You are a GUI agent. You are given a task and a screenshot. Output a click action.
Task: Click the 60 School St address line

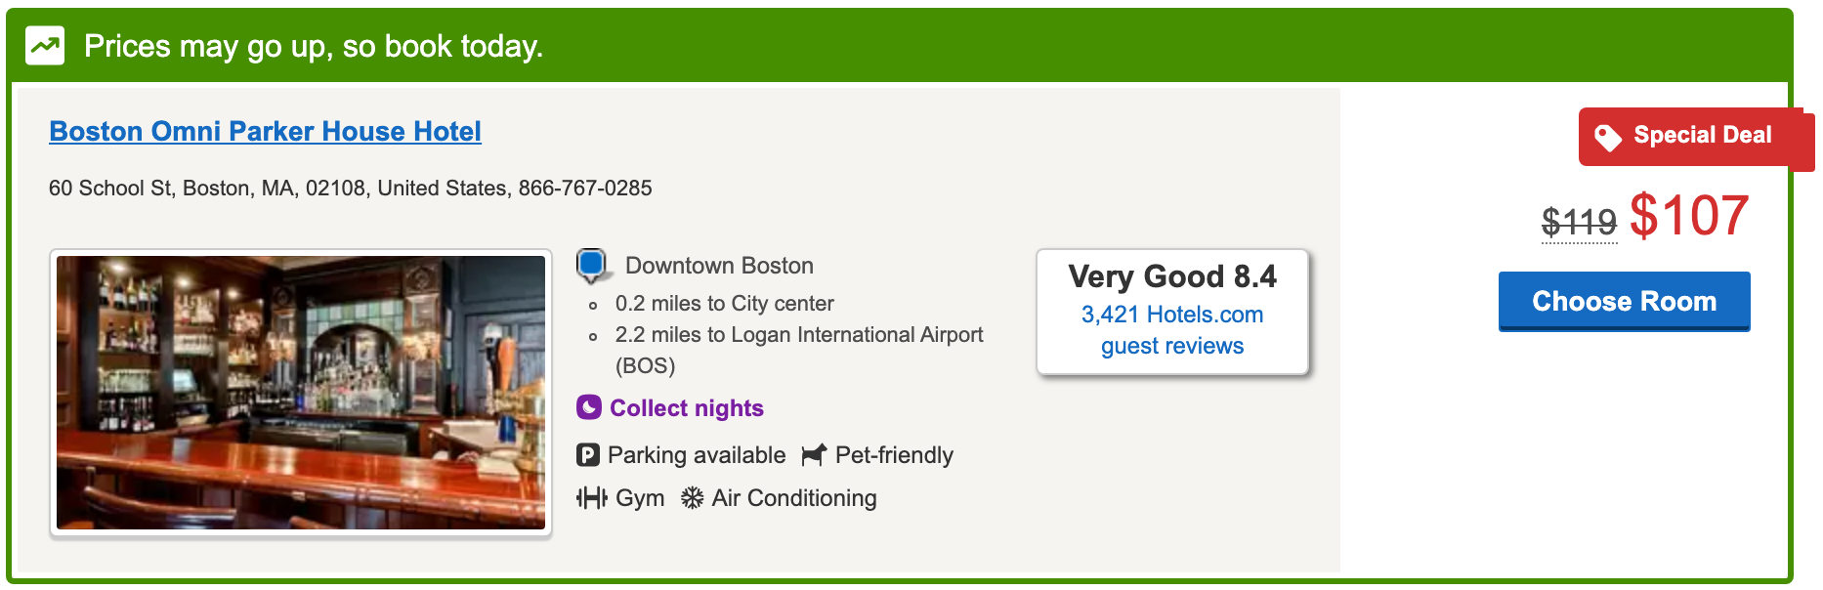point(350,188)
